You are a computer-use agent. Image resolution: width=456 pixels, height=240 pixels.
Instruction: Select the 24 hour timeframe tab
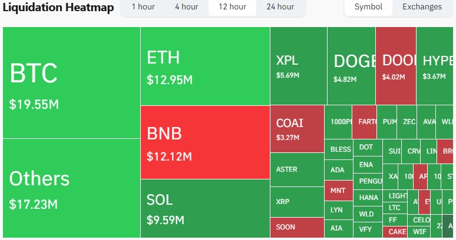280,7
